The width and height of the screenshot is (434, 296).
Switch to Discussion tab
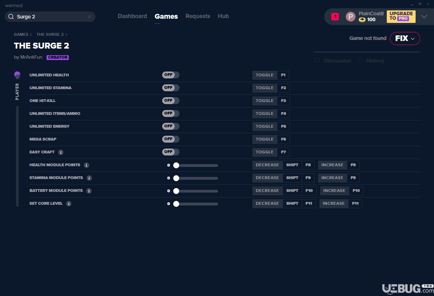(333, 61)
